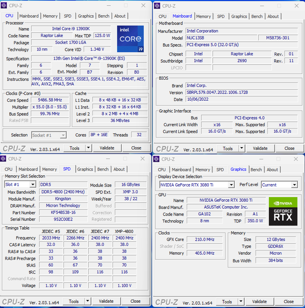Click CPU-Z title icon in CPU tab window
305x308 pixels.
point(4,5)
